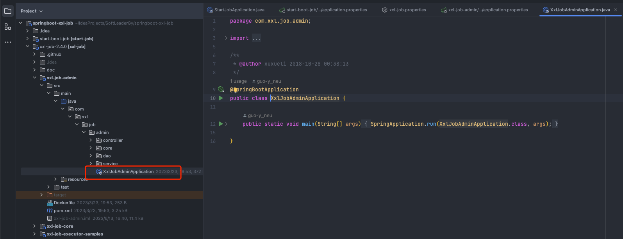Click Spring bean gutter icon on line 9

tap(221, 89)
